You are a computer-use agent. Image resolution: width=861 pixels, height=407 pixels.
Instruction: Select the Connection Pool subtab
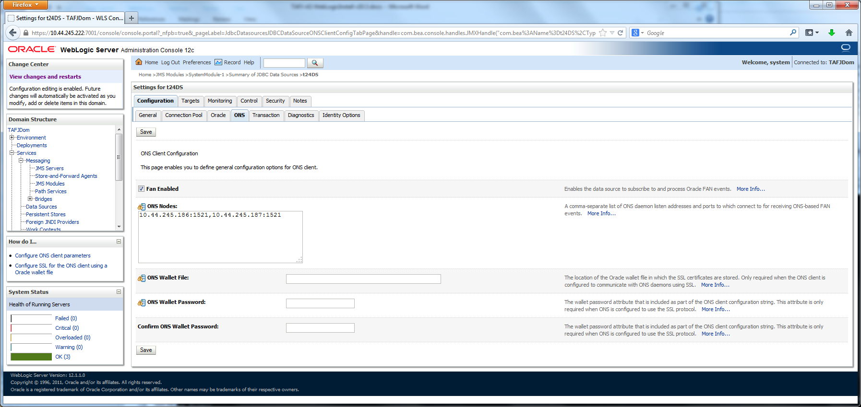[184, 115]
